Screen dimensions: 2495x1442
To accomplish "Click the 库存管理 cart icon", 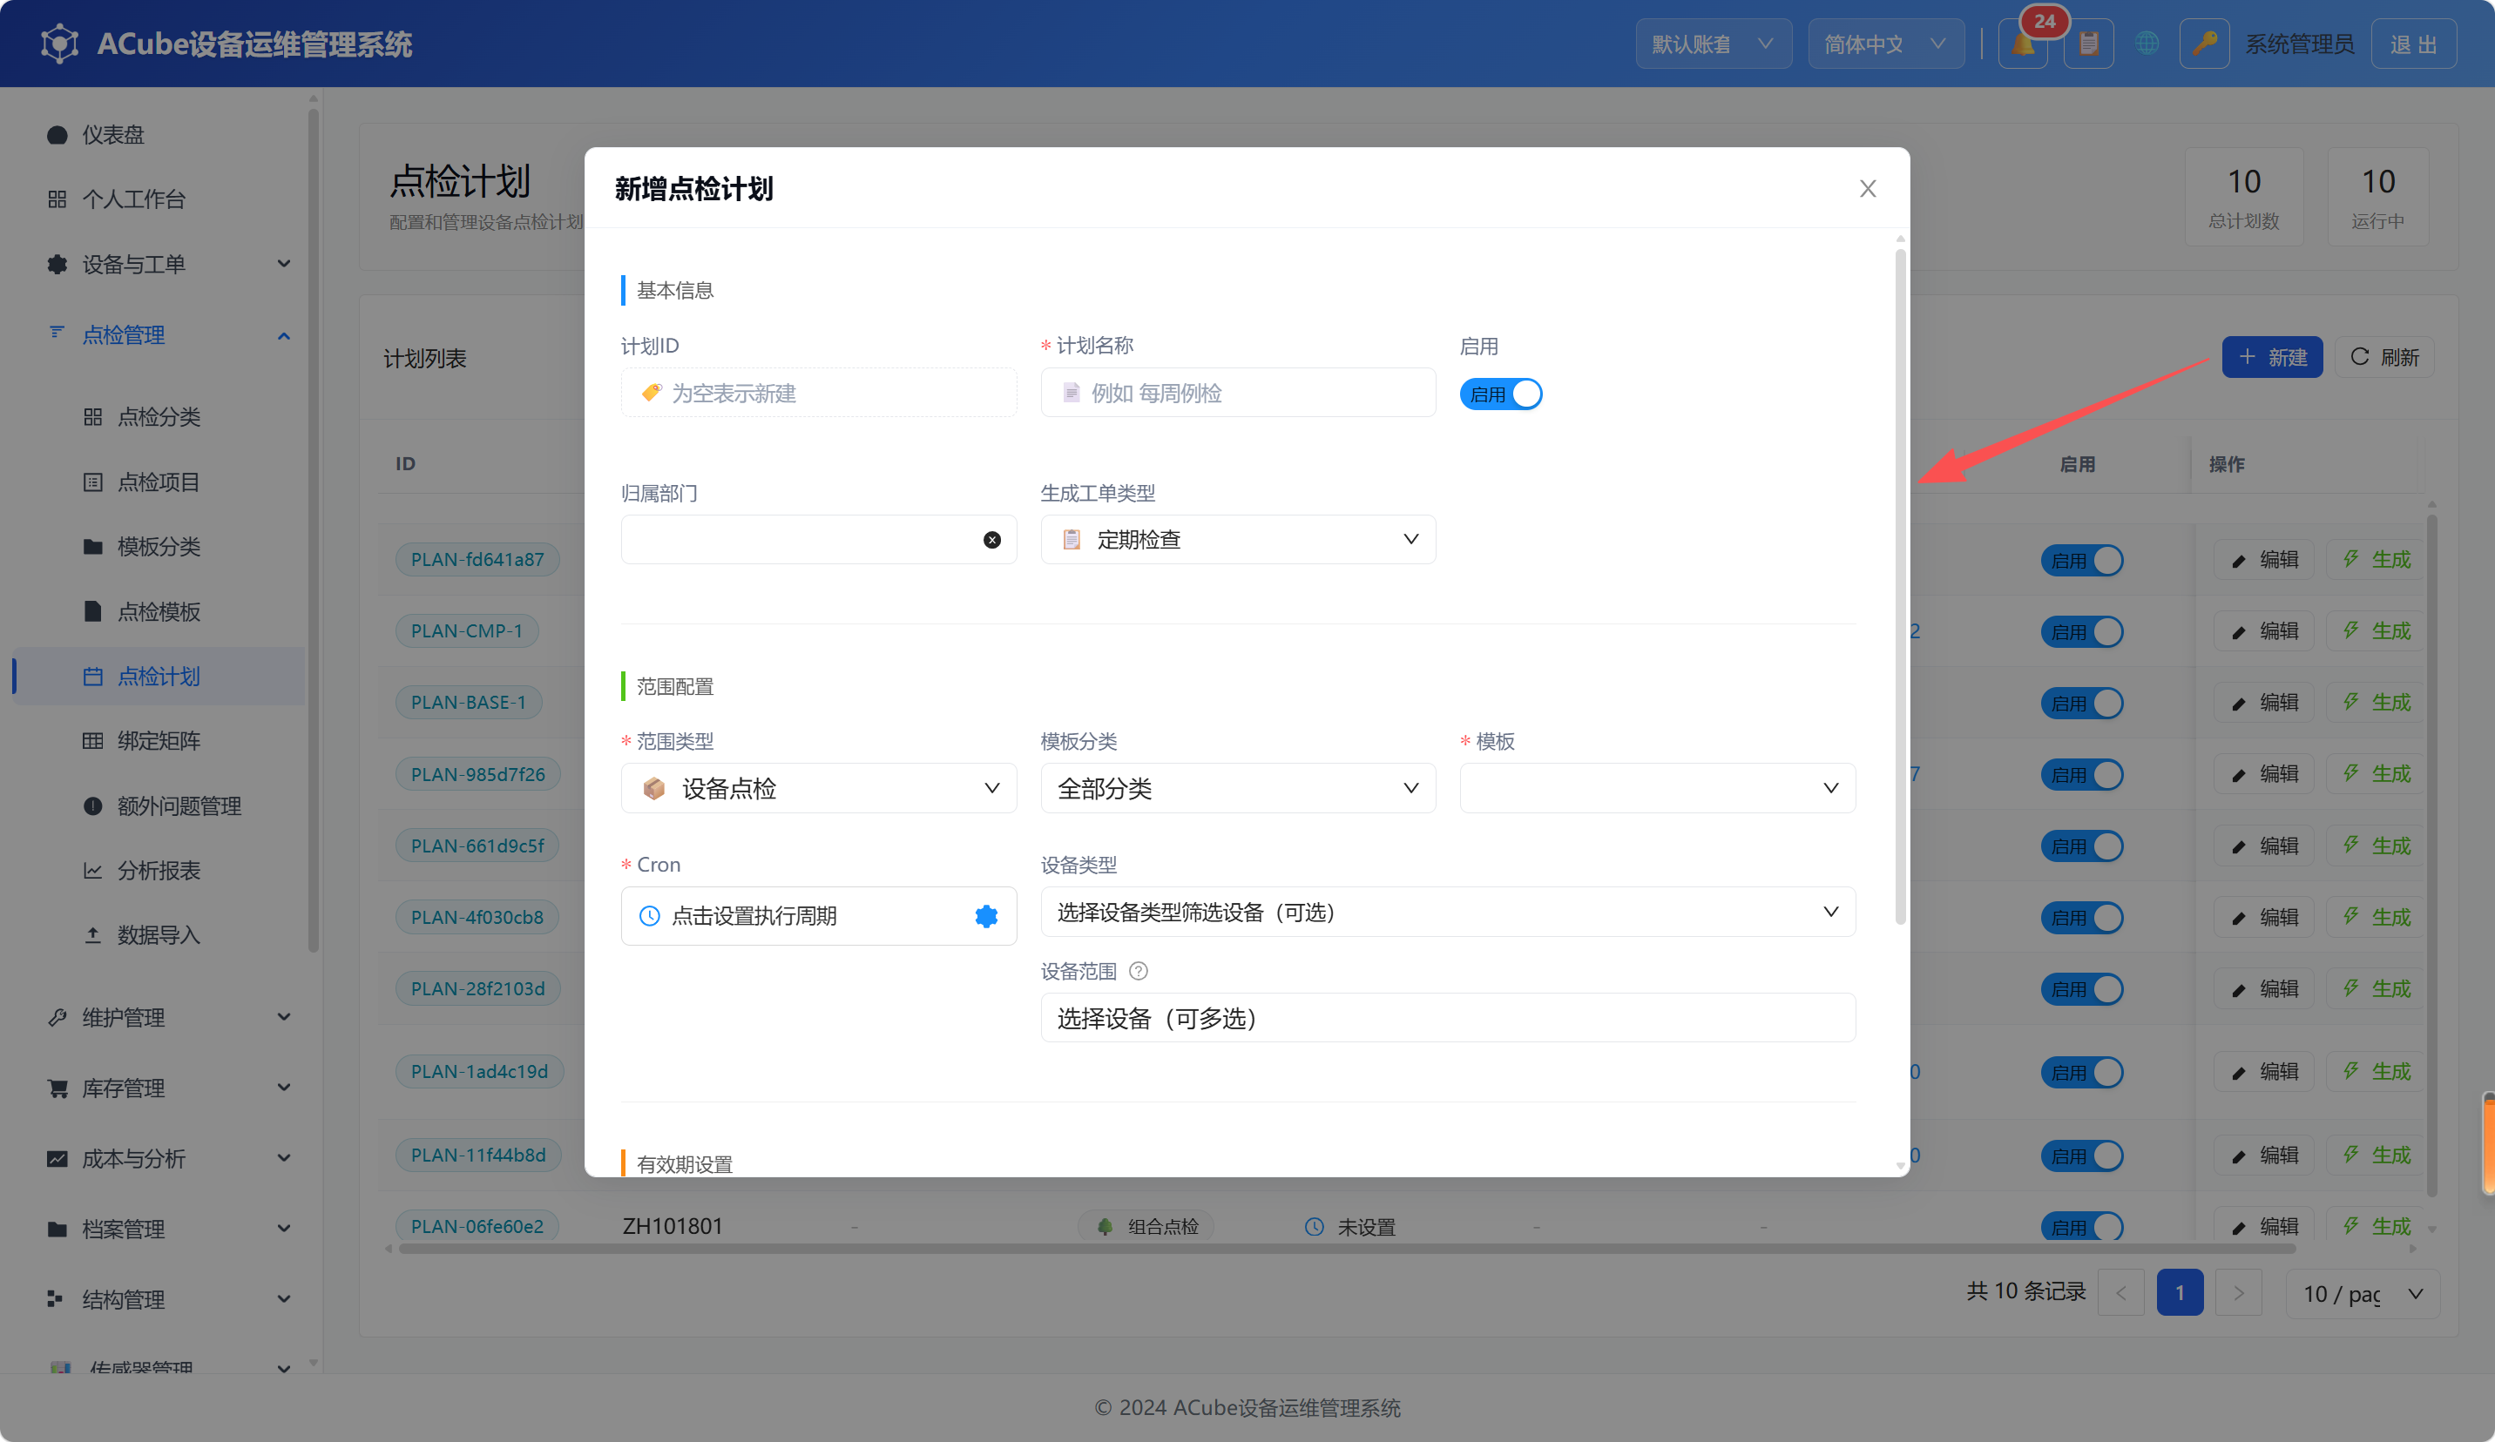I will point(57,1088).
